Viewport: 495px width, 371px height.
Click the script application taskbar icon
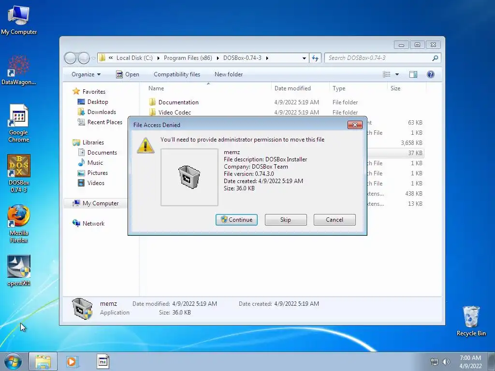[x=102, y=361]
